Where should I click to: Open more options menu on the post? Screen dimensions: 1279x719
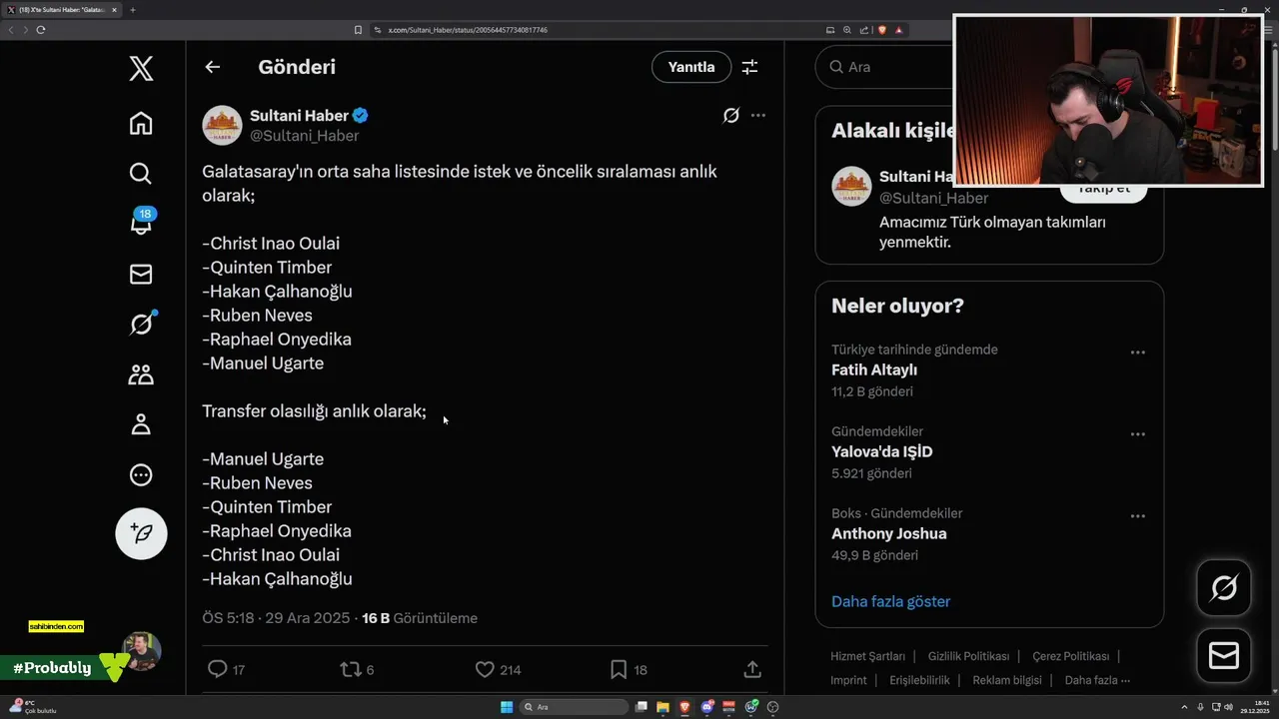758,116
